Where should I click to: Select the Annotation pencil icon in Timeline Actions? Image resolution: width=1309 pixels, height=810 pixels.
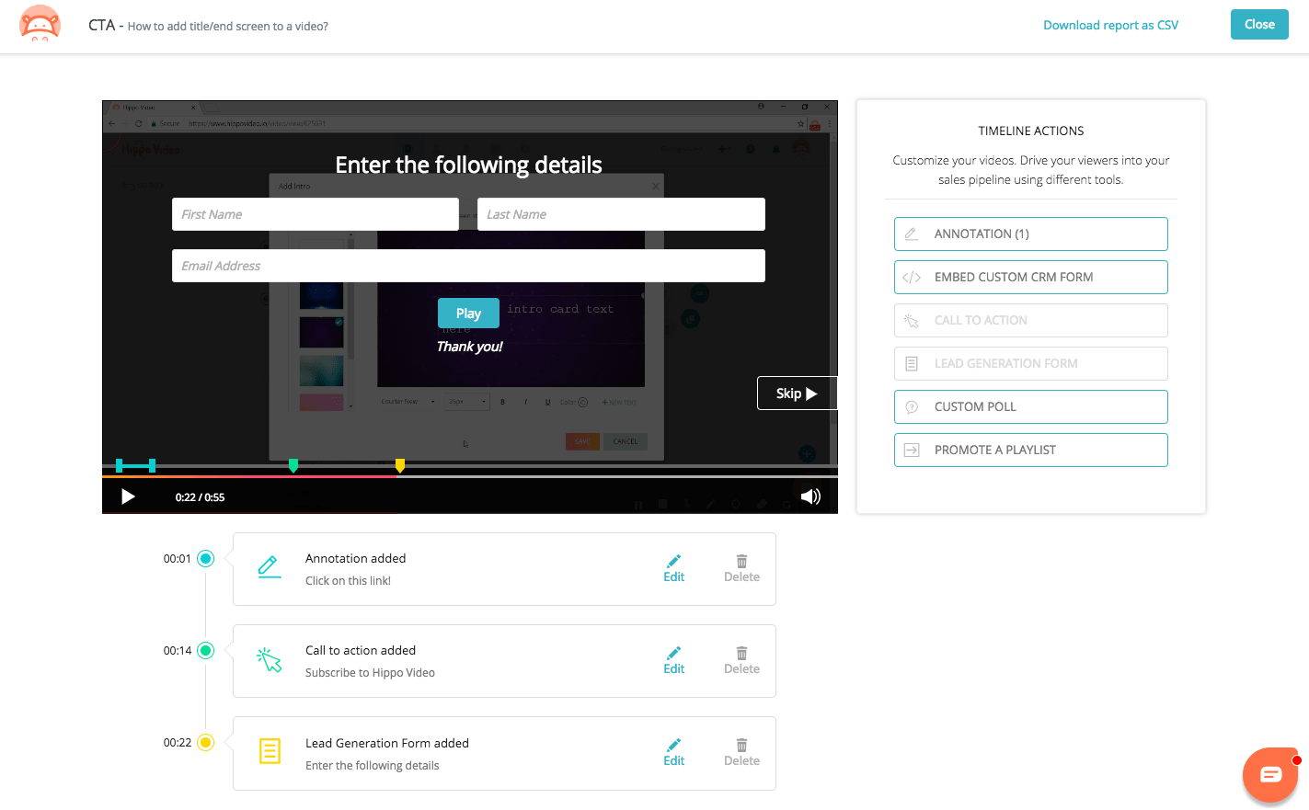912,234
